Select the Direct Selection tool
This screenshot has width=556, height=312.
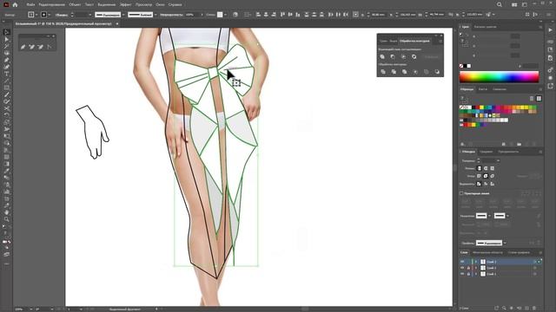(7, 39)
